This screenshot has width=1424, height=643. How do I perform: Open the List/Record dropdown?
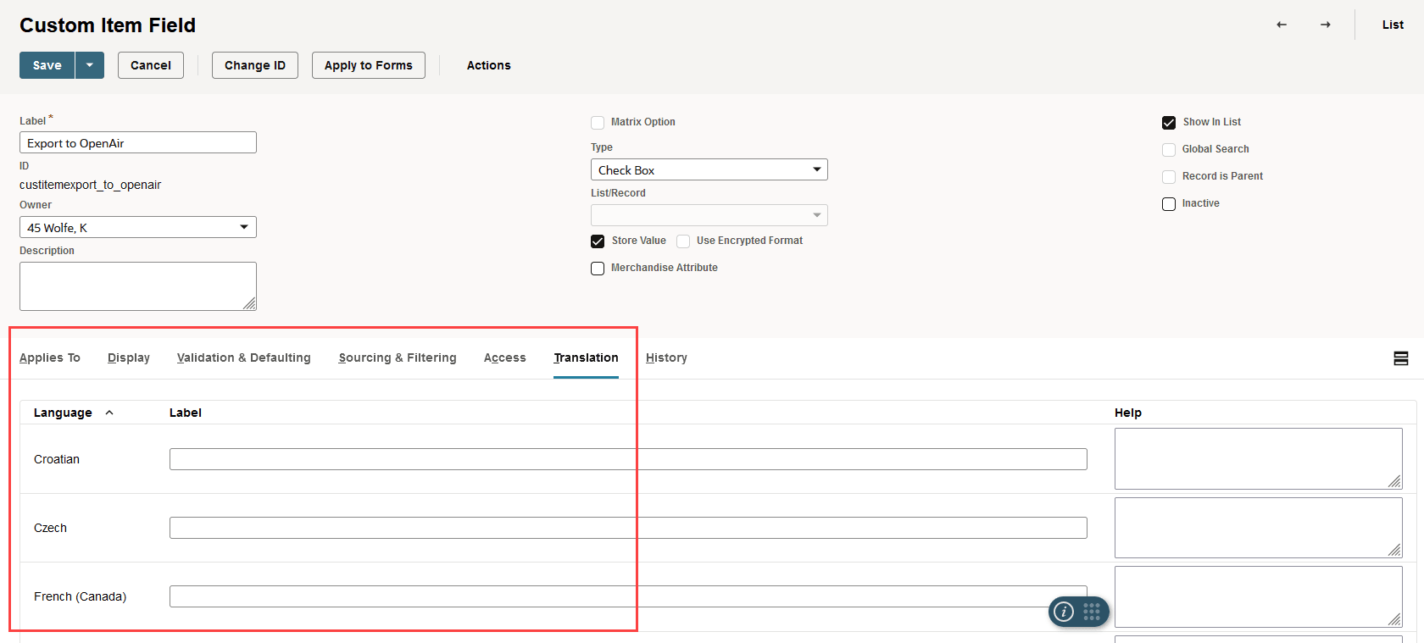tap(709, 215)
